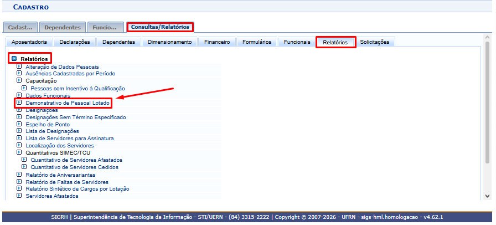Image resolution: width=496 pixels, height=225 pixels.
Task: Click the arrow icon beside Quantitativos SIMEC/TCU group
Action: (19, 152)
